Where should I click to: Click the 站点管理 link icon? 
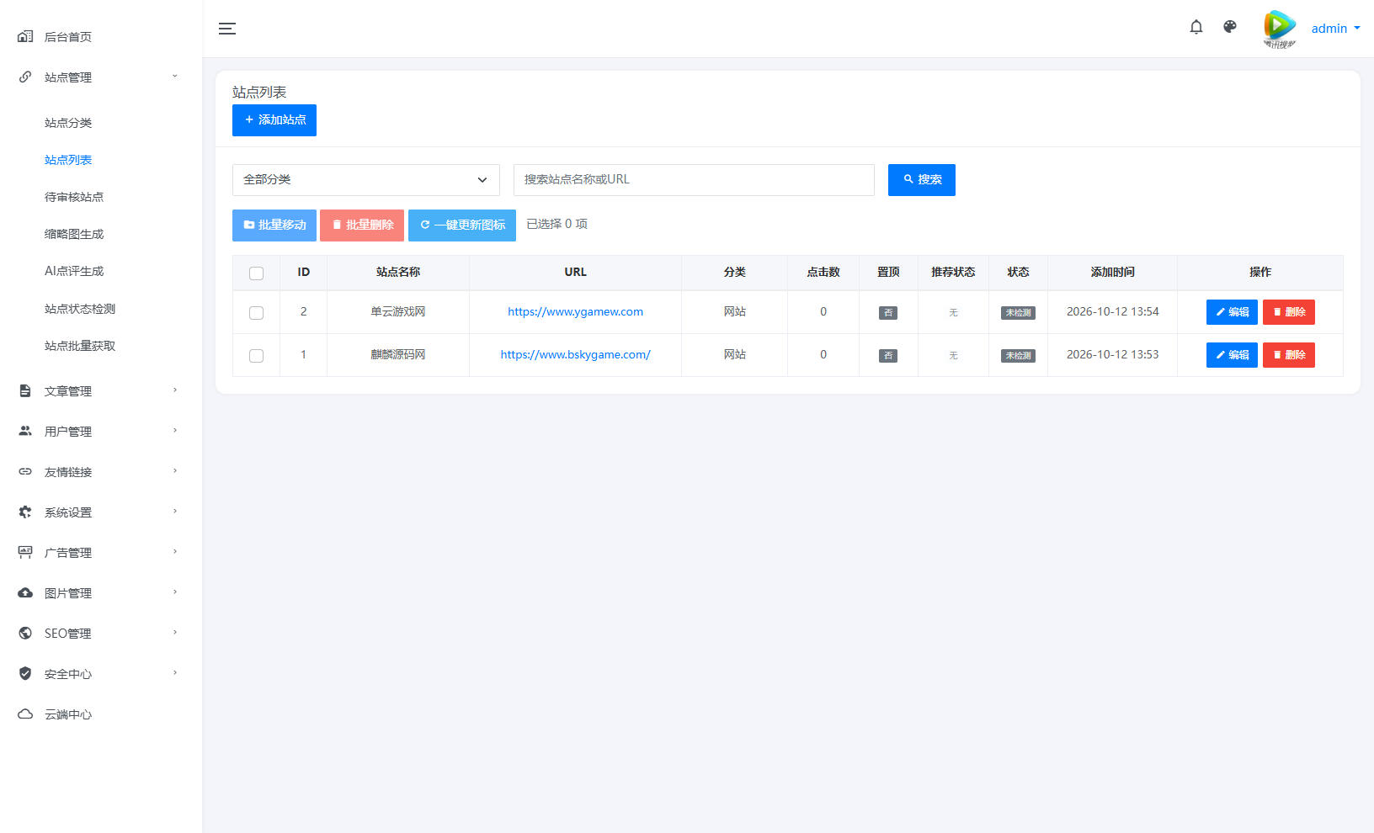[25, 77]
